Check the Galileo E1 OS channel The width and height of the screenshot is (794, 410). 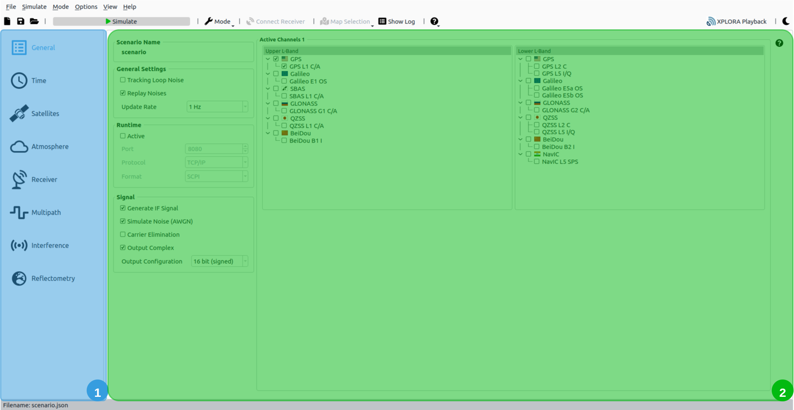point(284,81)
